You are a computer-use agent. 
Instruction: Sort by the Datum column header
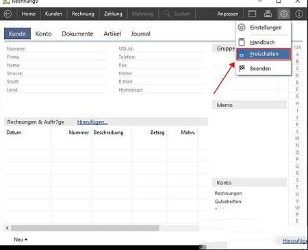tap(14, 133)
